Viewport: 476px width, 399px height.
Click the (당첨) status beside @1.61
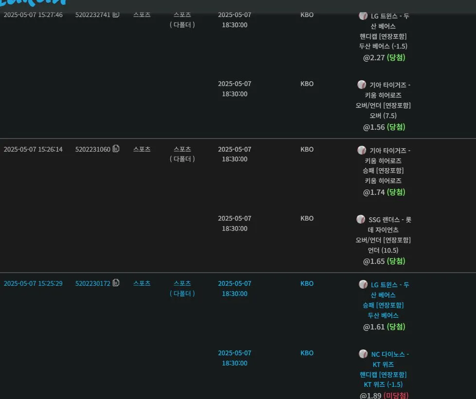point(396,327)
